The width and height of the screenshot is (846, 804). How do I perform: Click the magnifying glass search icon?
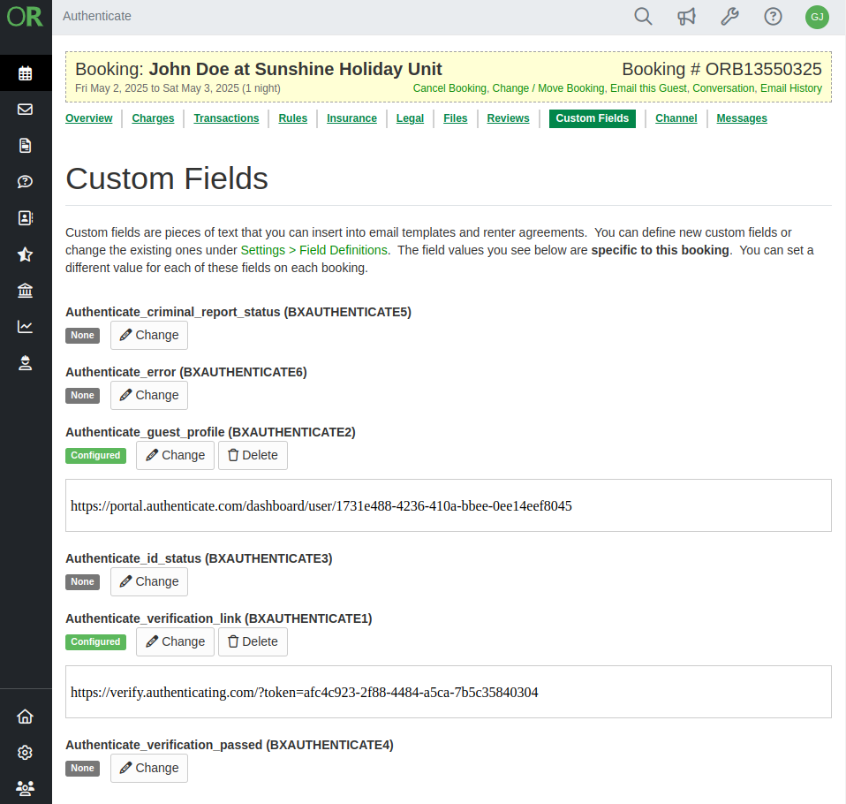[643, 17]
